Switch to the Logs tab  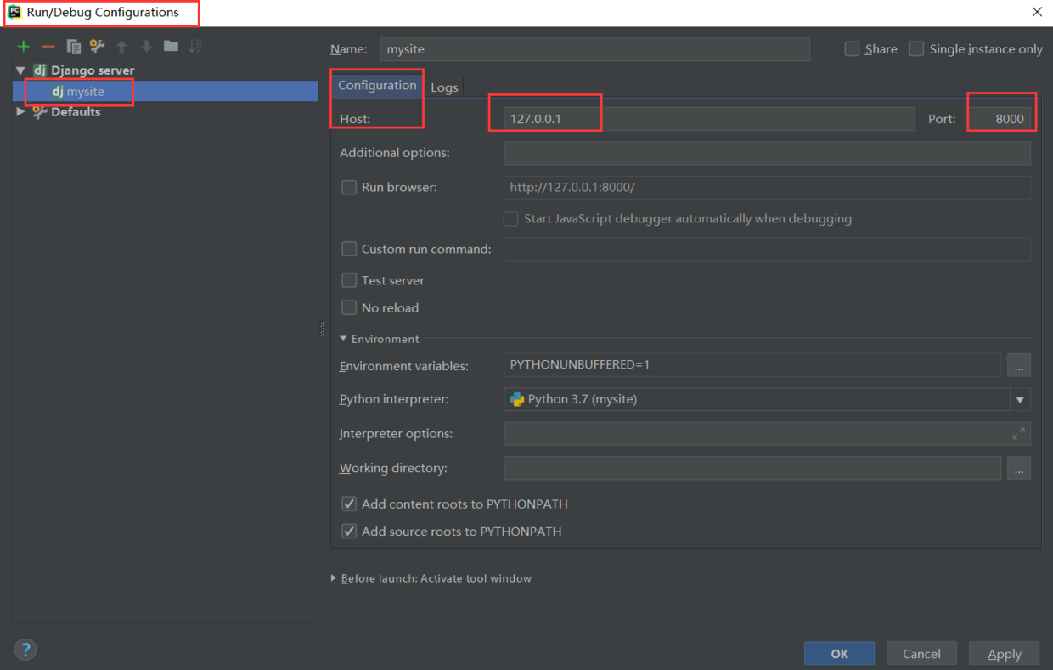tap(445, 86)
